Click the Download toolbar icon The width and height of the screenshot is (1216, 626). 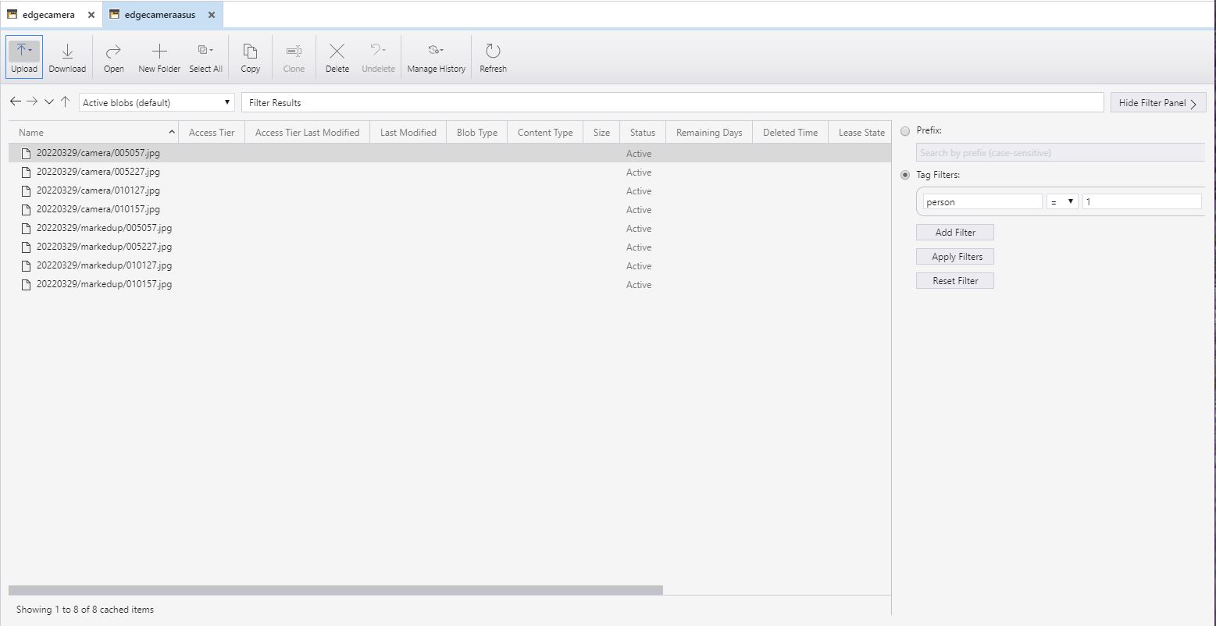(x=67, y=57)
